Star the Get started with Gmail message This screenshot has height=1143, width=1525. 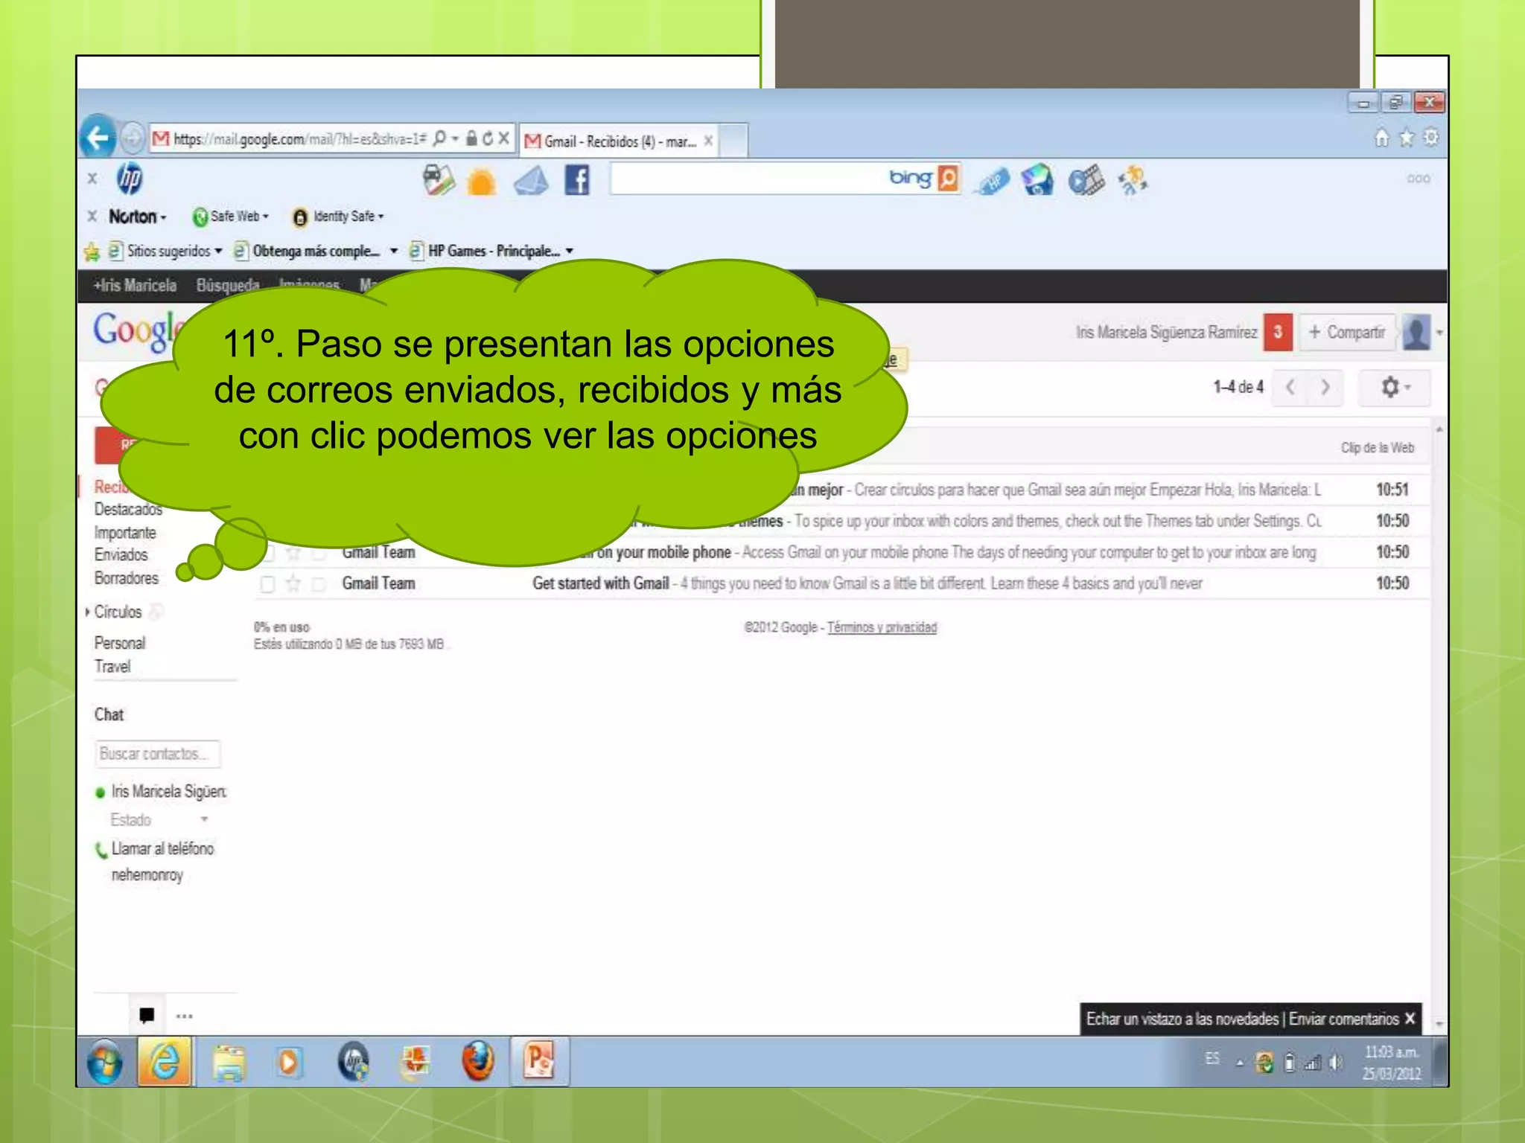pos(293,584)
